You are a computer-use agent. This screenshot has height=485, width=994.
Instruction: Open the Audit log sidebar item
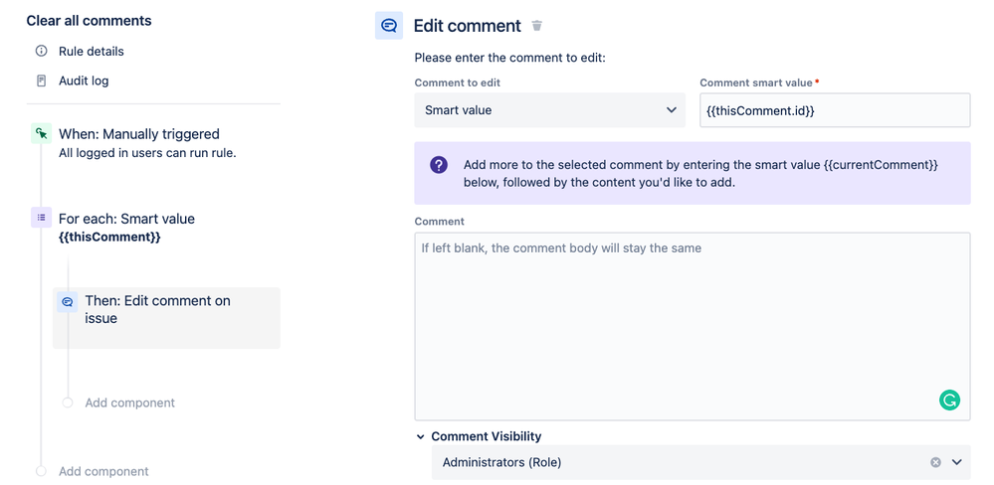tap(84, 81)
